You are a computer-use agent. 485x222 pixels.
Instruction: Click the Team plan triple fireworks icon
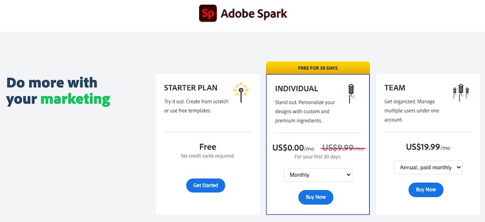[461, 93]
